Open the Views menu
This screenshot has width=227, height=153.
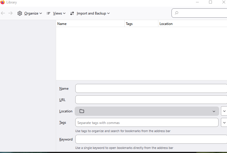[x=56, y=13]
